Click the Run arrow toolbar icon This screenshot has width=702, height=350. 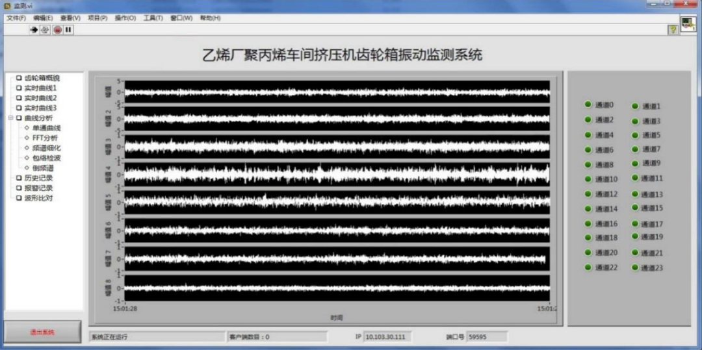[34, 30]
